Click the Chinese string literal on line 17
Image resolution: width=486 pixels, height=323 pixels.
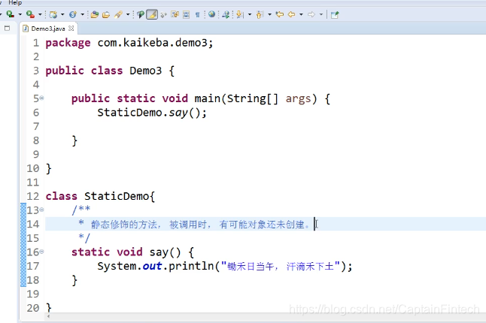pyautogui.click(x=281, y=266)
